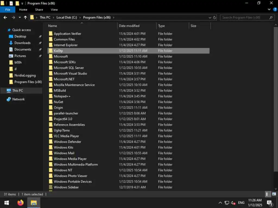278x208 pixels.
Task: Click the Back navigation arrow
Action: click(x=5, y=18)
